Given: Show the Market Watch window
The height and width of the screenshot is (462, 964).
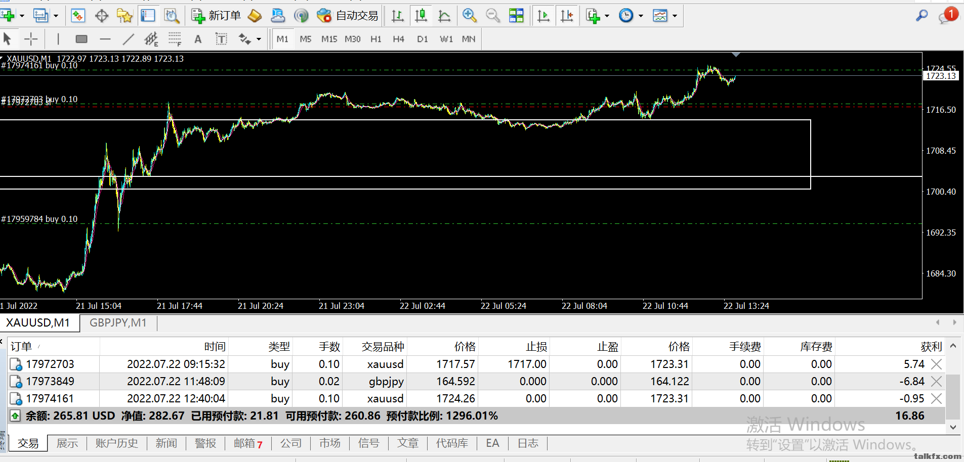Looking at the screenshot, I should (77, 16).
